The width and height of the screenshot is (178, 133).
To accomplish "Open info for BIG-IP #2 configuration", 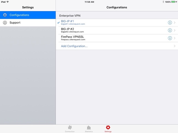I will click(170, 30).
